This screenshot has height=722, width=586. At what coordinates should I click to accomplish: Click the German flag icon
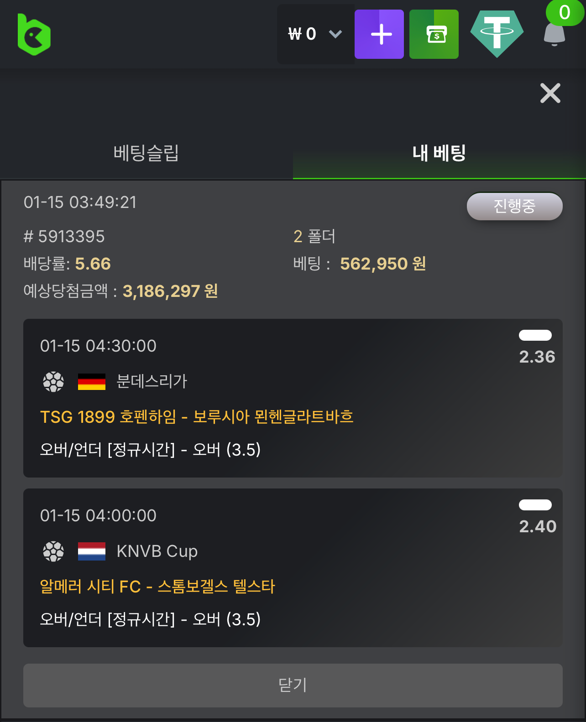coord(92,382)
